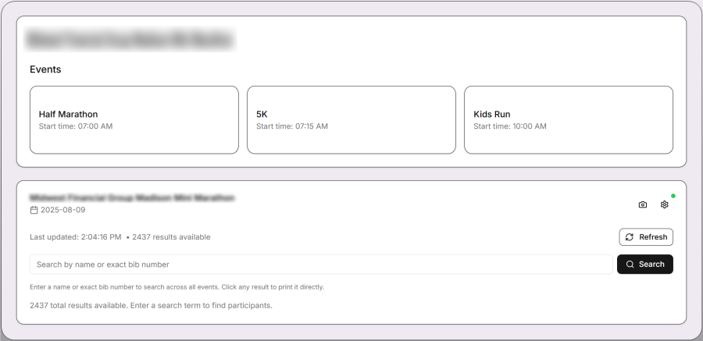Image resolution: width=703 pixels, height=341 pixels.
Task: Click the calendar icon beside the date
Action: (x=34, y=211)
